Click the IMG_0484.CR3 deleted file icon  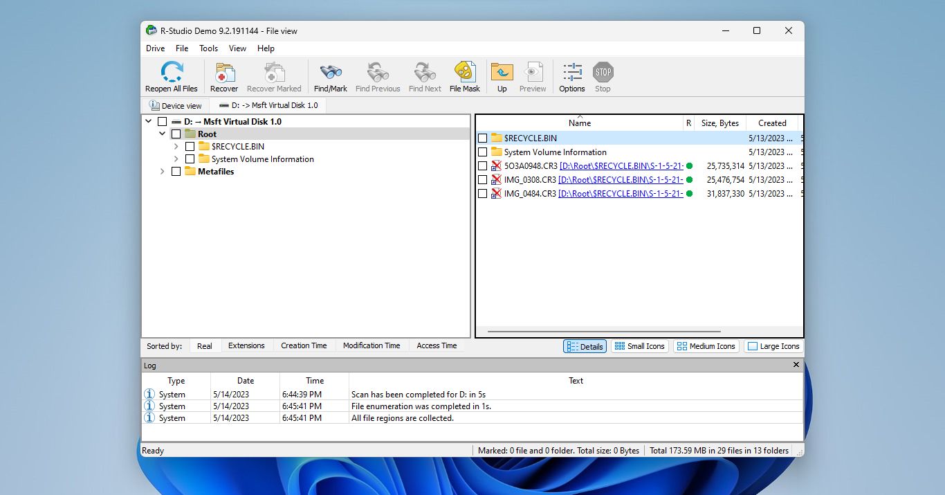(x=496, y=194)
